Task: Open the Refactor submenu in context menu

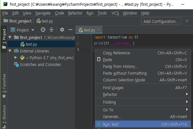Action: click(143, 95)
